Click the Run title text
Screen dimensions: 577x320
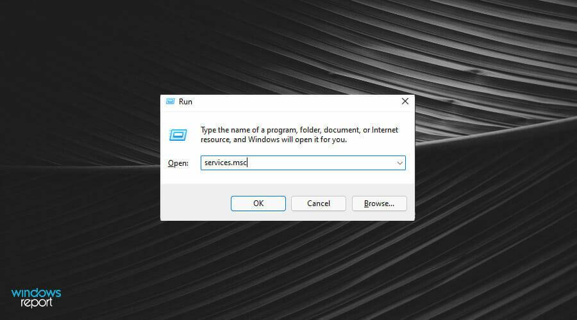[x=185, y=102]
